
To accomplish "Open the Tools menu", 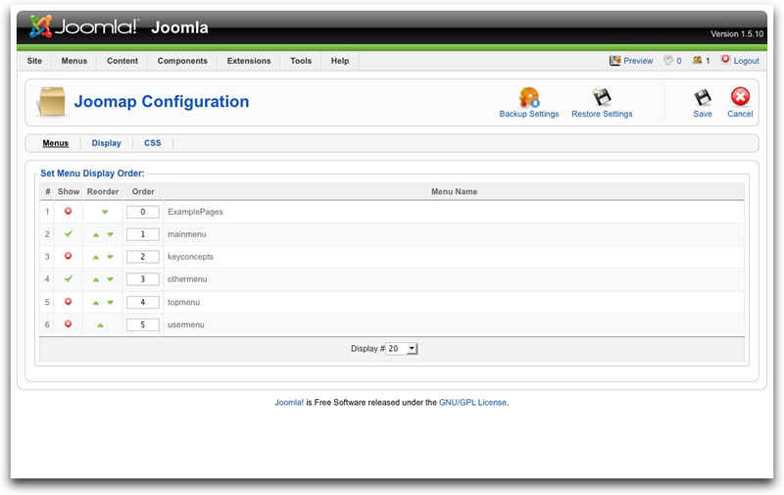I will (x=301, y=61).
